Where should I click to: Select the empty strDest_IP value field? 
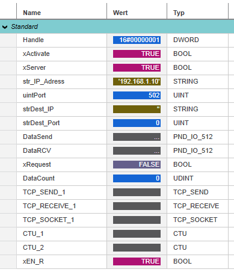[x=137, y=109]
